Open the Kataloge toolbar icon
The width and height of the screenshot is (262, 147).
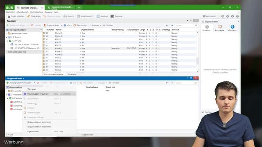(98, 16)
